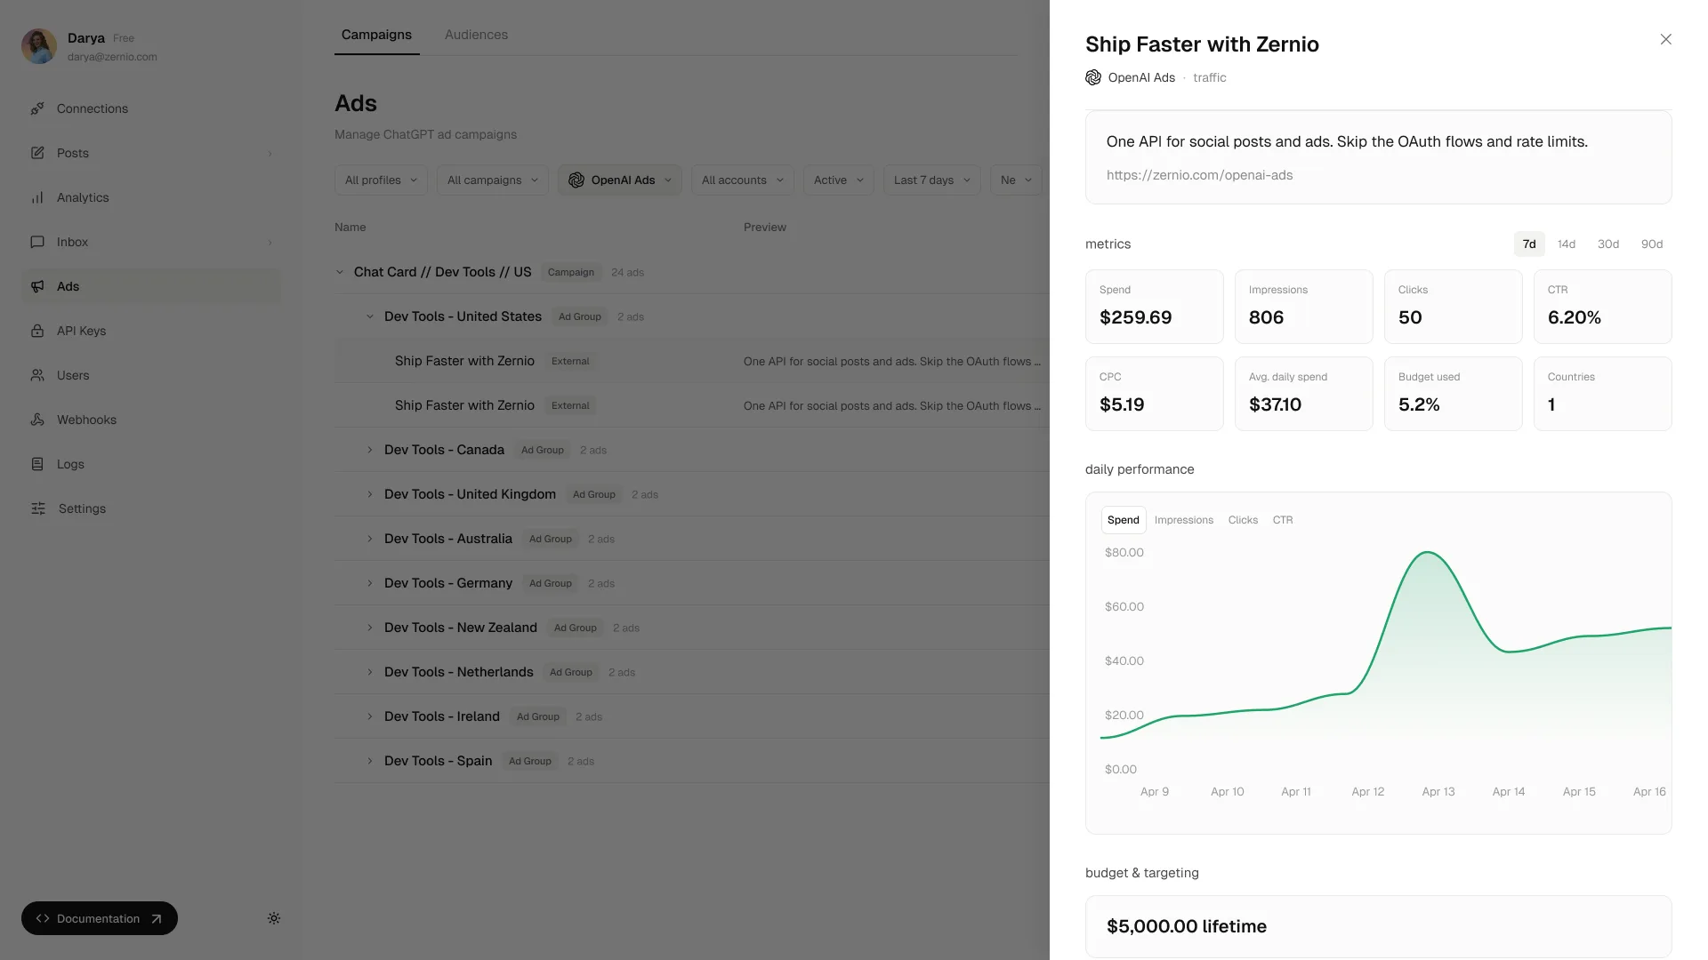The height and width of the screenshot is (960, 1708).
Task: Click the Budget used 5.2% card
Action: click(1453, 394)
